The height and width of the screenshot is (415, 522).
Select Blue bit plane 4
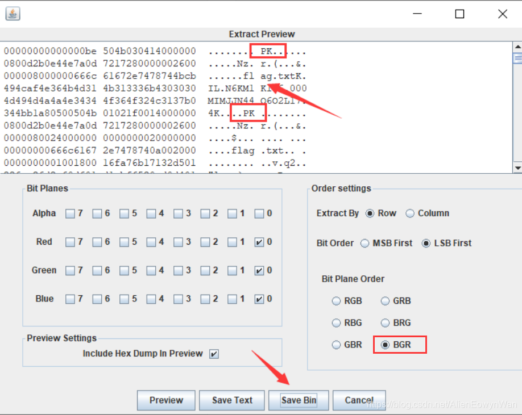click(151, 299)
